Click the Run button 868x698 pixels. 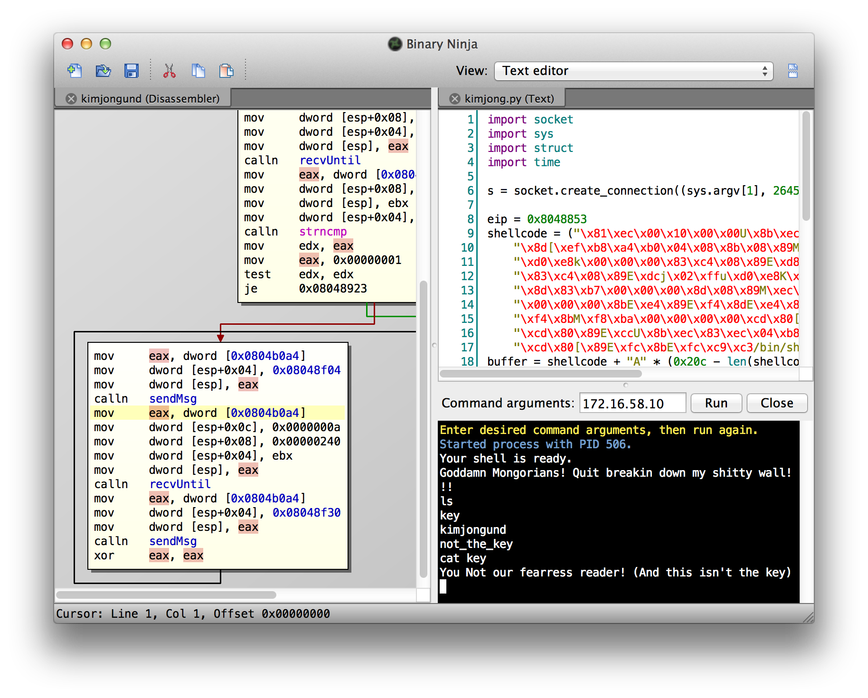(x=716, y=403)
